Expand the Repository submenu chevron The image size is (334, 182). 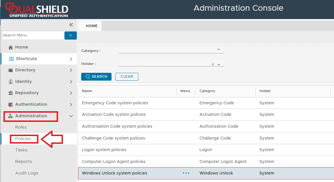pyautogui.click(x=71, y=93)
